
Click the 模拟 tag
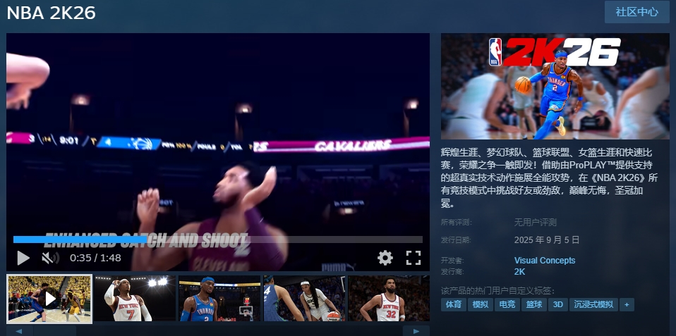[481, 304]
